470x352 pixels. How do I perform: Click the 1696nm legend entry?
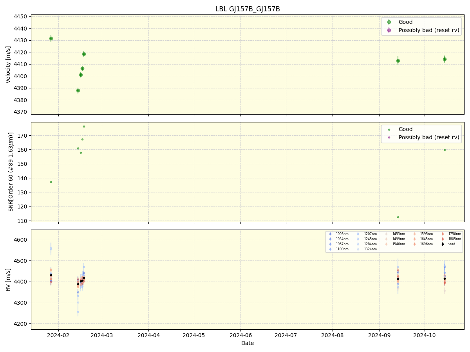[423, 244]
